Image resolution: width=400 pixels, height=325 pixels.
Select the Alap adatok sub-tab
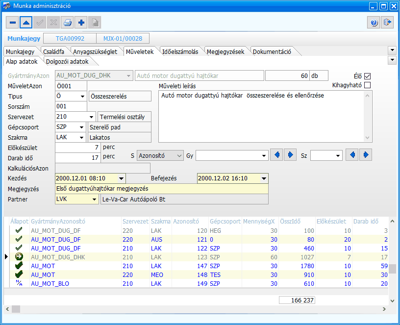tap(22, 61)
